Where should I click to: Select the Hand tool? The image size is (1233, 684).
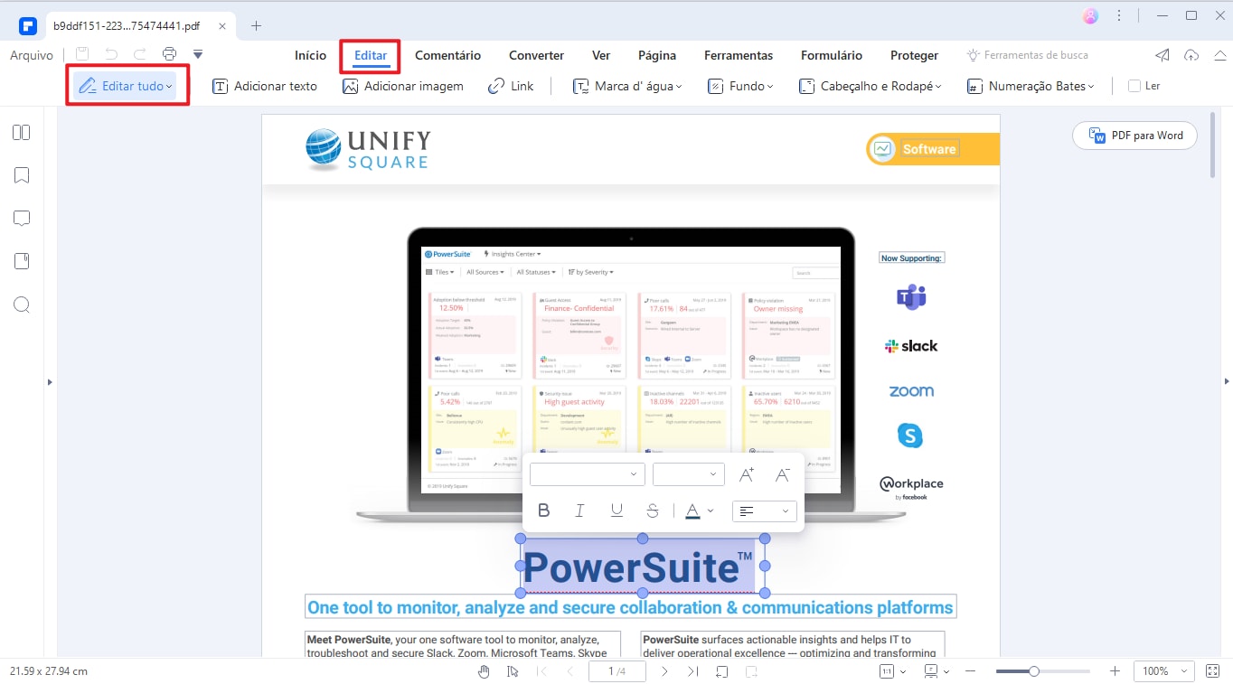click(x=484, y=671)
